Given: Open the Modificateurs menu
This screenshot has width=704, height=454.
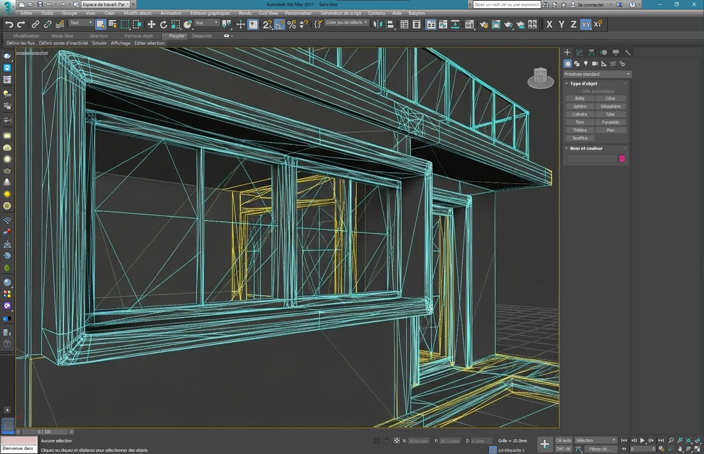Looking at the screenshot, I should point(137,13).
